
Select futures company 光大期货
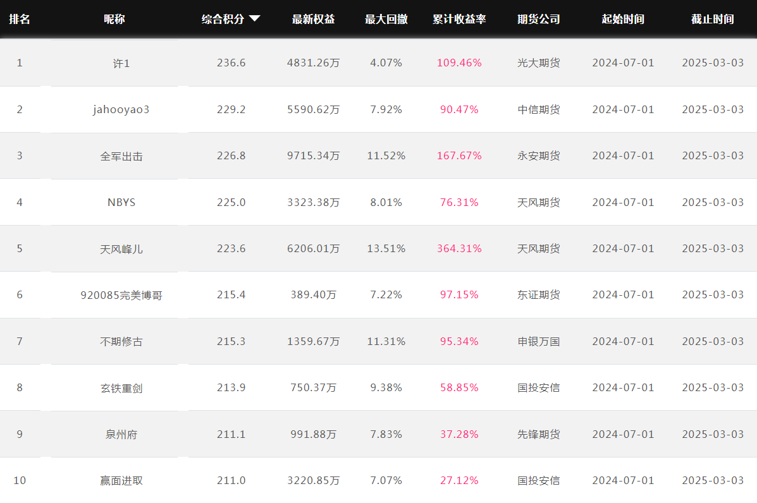pyautogui.click(x=539, y=63)
